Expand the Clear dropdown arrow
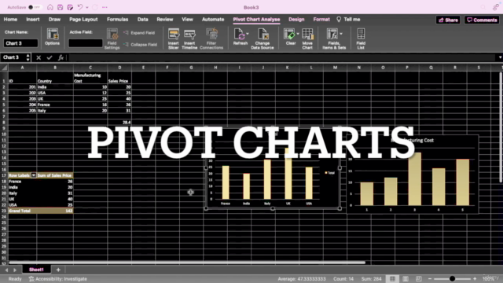Viewport: 503px width, 283px height. pos(298,33)
